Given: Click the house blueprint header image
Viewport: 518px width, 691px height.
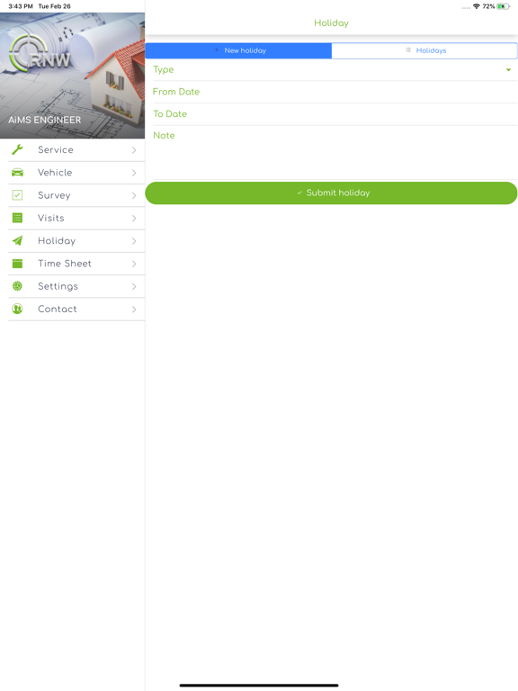Looking at the screenshot, I should click(x=72, y=76).
